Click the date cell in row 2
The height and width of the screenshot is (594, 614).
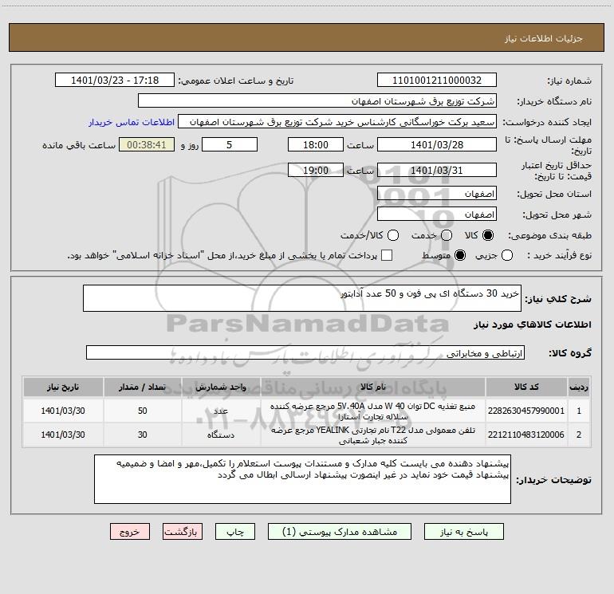pyautogui.click(x=63, y=435)
